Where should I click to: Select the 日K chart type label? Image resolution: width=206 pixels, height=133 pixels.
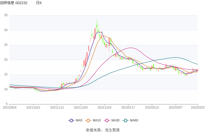pyautogui.click(x=39, y=3)
